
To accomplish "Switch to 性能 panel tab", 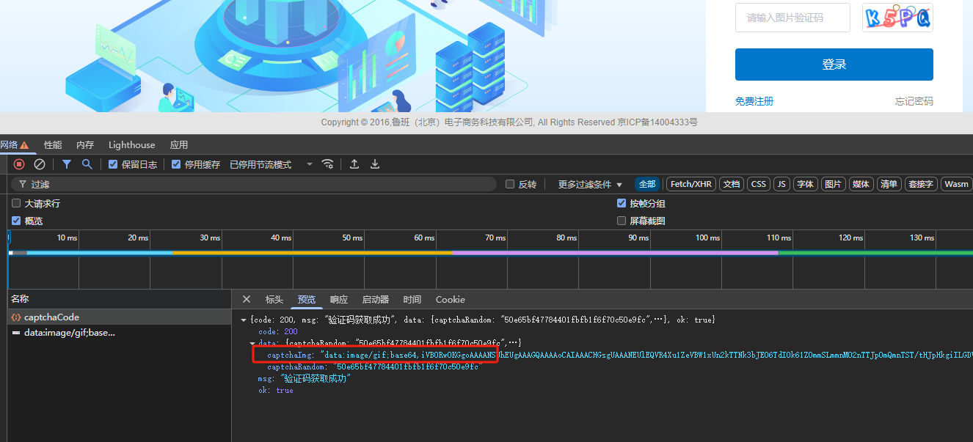I will pyautogui.click(x=53, y=145).
